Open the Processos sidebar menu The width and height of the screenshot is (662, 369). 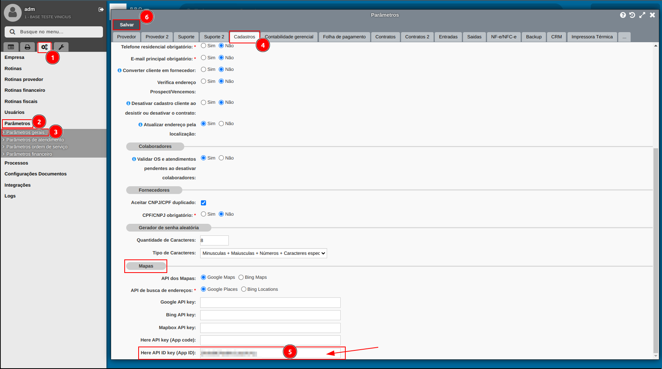pyautogui.click(x=16, y=163)
